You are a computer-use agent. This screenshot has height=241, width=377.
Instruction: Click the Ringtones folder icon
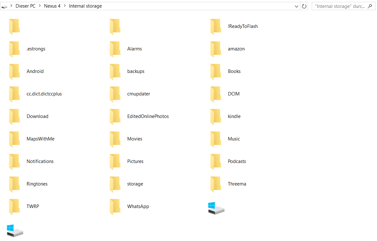pyautogui.click(x=15, y=184)
